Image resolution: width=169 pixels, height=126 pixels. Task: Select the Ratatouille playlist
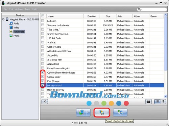click(x=19, y=32)
